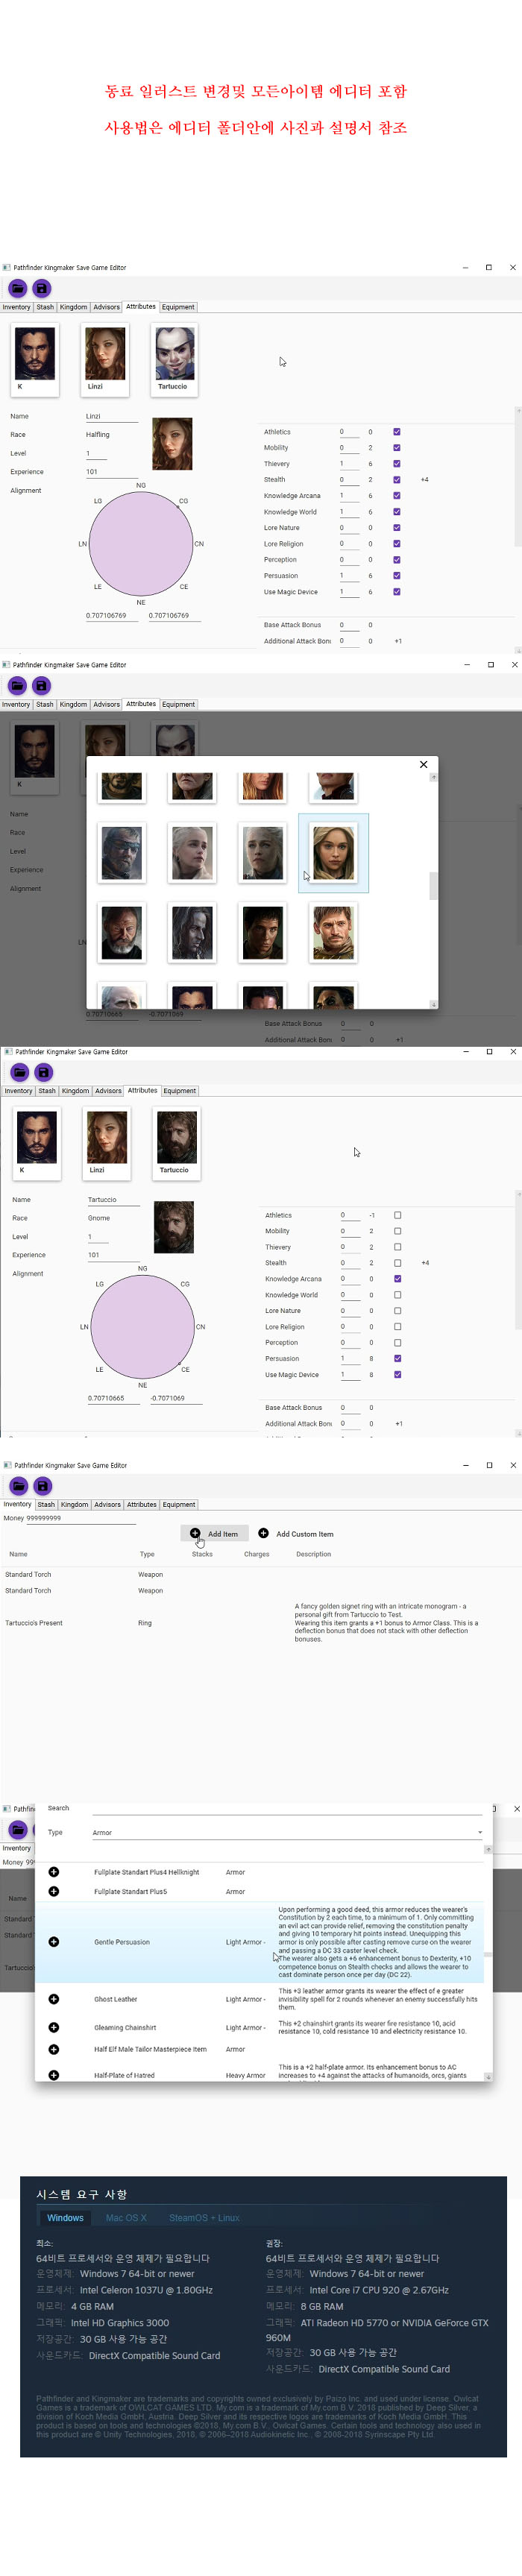The height and width of the screenshot is (2576, 522).
Task: Switch to SteamOS + Linux requirements tab
Action: (x=204, y=2218)
